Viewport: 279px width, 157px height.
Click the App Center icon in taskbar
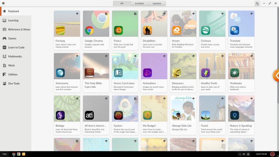tap(14, 154)
